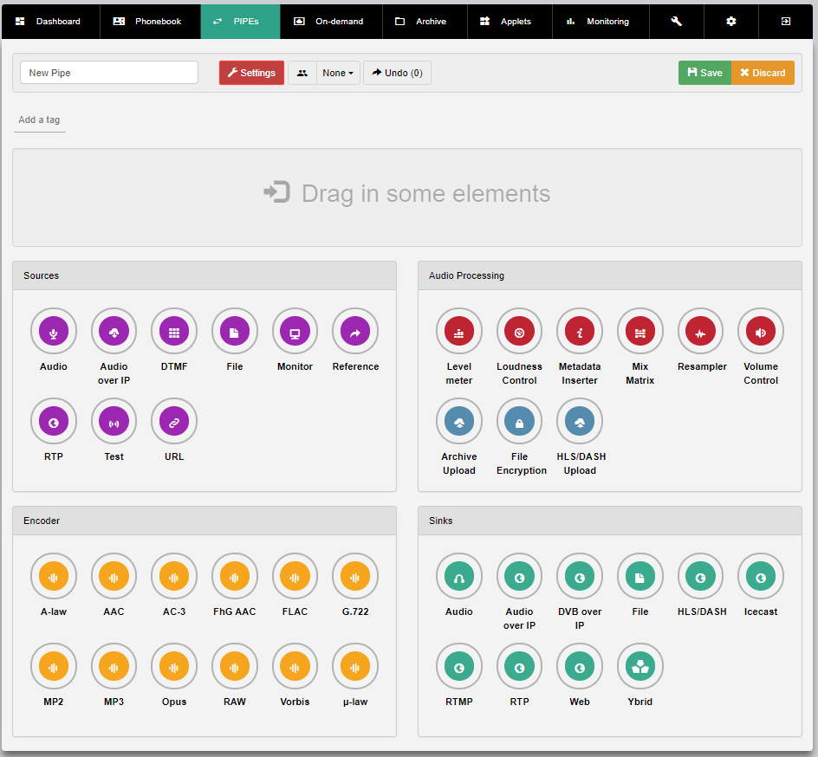Focus the New Pipe name field

[109, 74]
